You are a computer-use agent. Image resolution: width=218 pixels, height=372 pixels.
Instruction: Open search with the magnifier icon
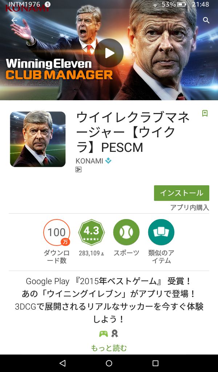pyautogui.click(x=206, y=20)
